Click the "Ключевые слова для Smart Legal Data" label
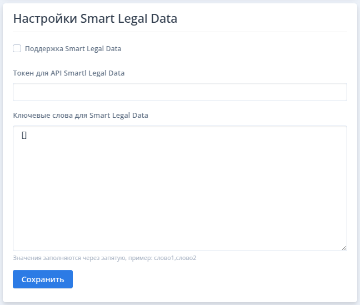Screen dimensions: 360x305 pyautogui.click(x=81, y=116)
